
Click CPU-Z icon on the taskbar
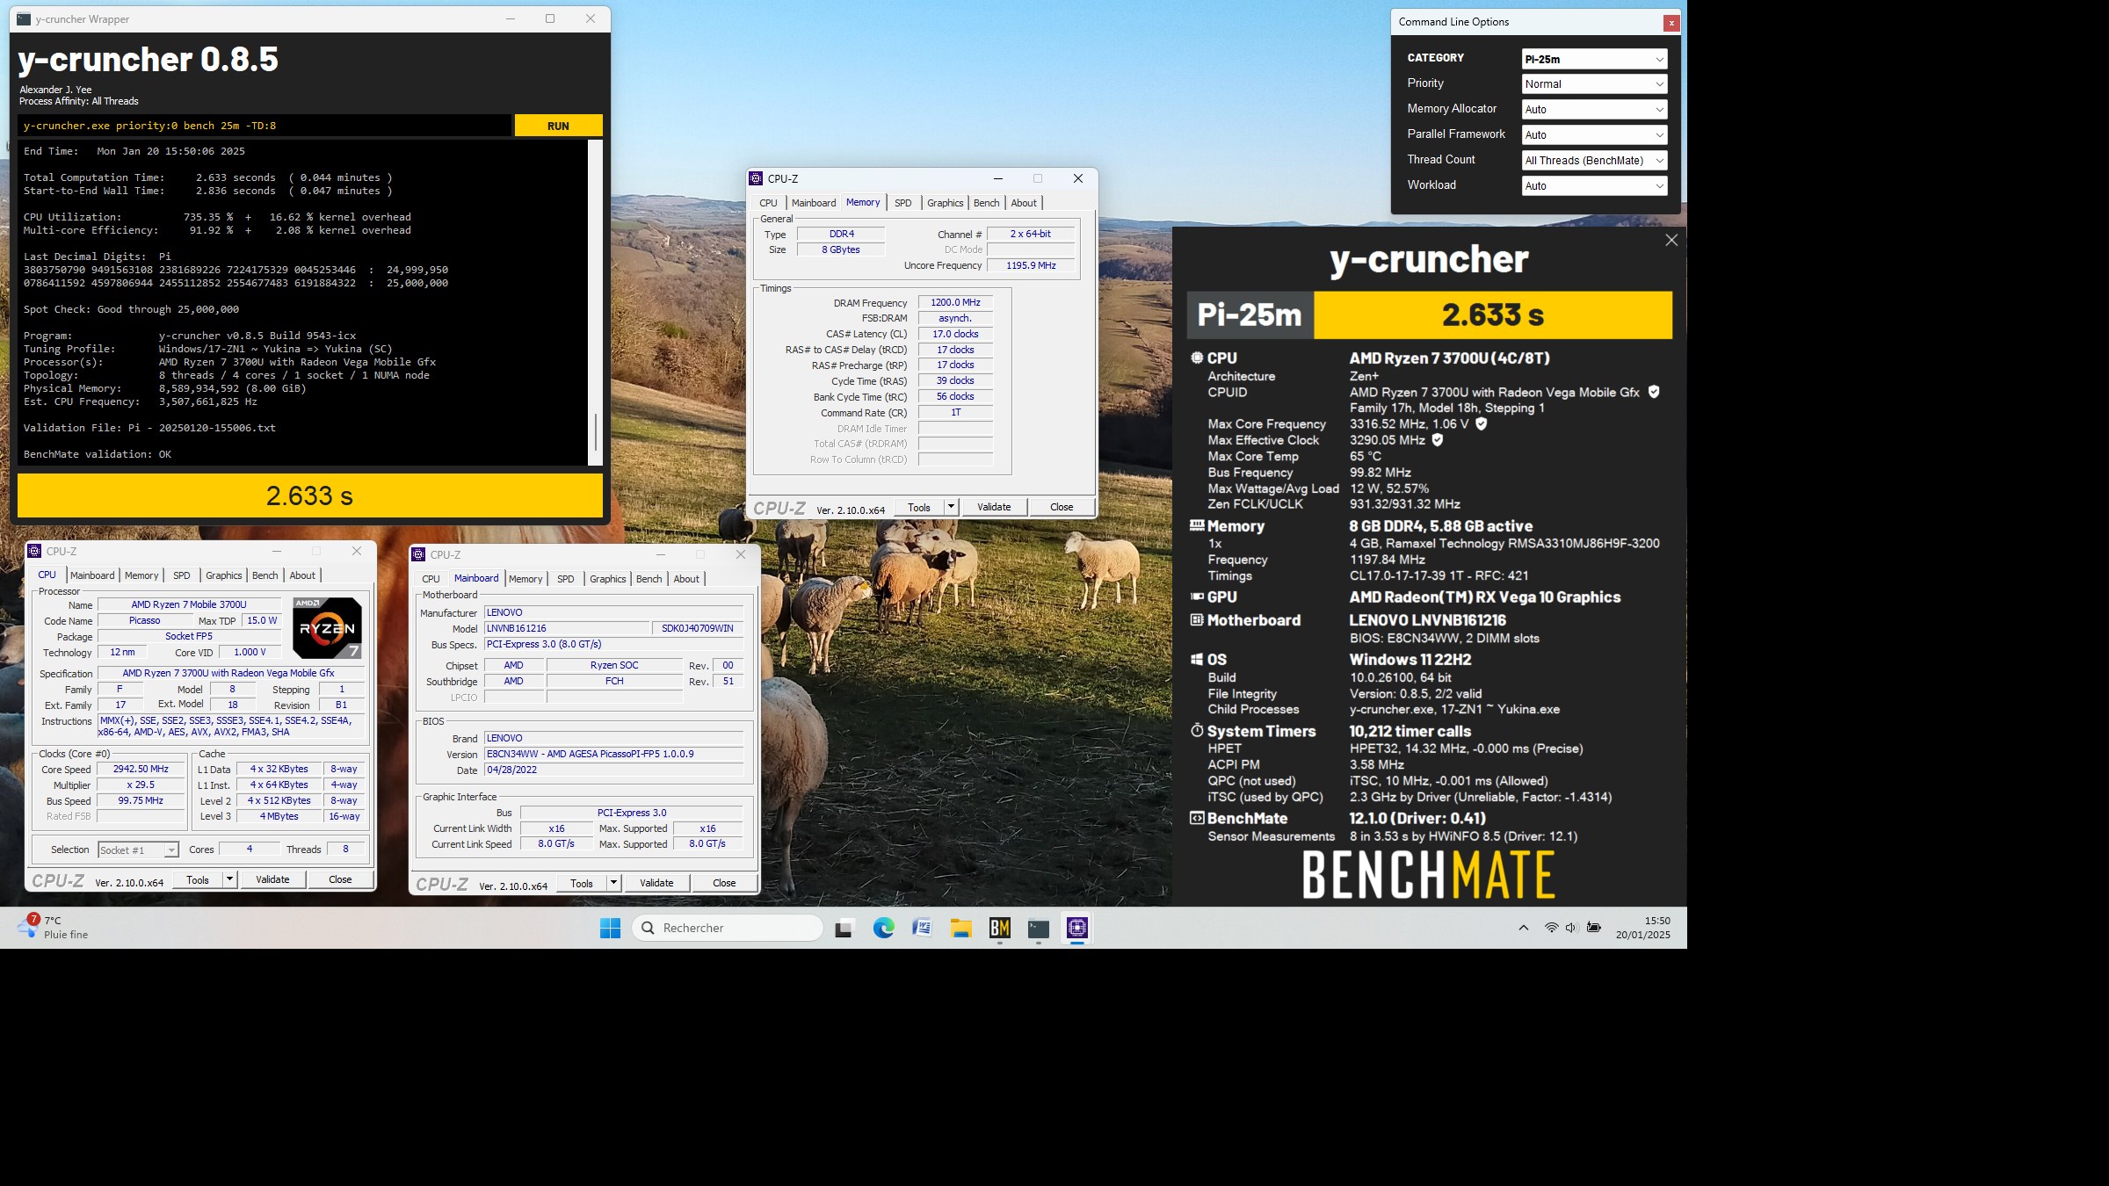1076,928
